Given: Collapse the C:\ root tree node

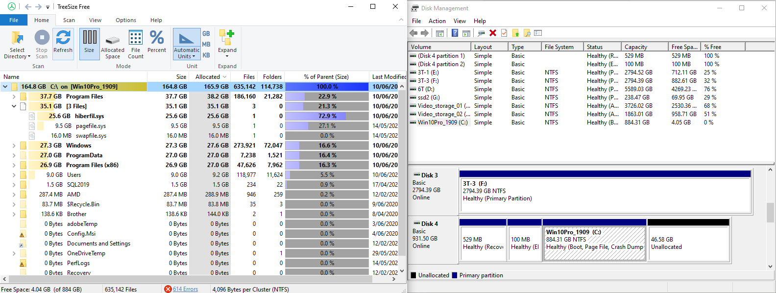Looking at the screenshot, I should click(x=5, y=87).
